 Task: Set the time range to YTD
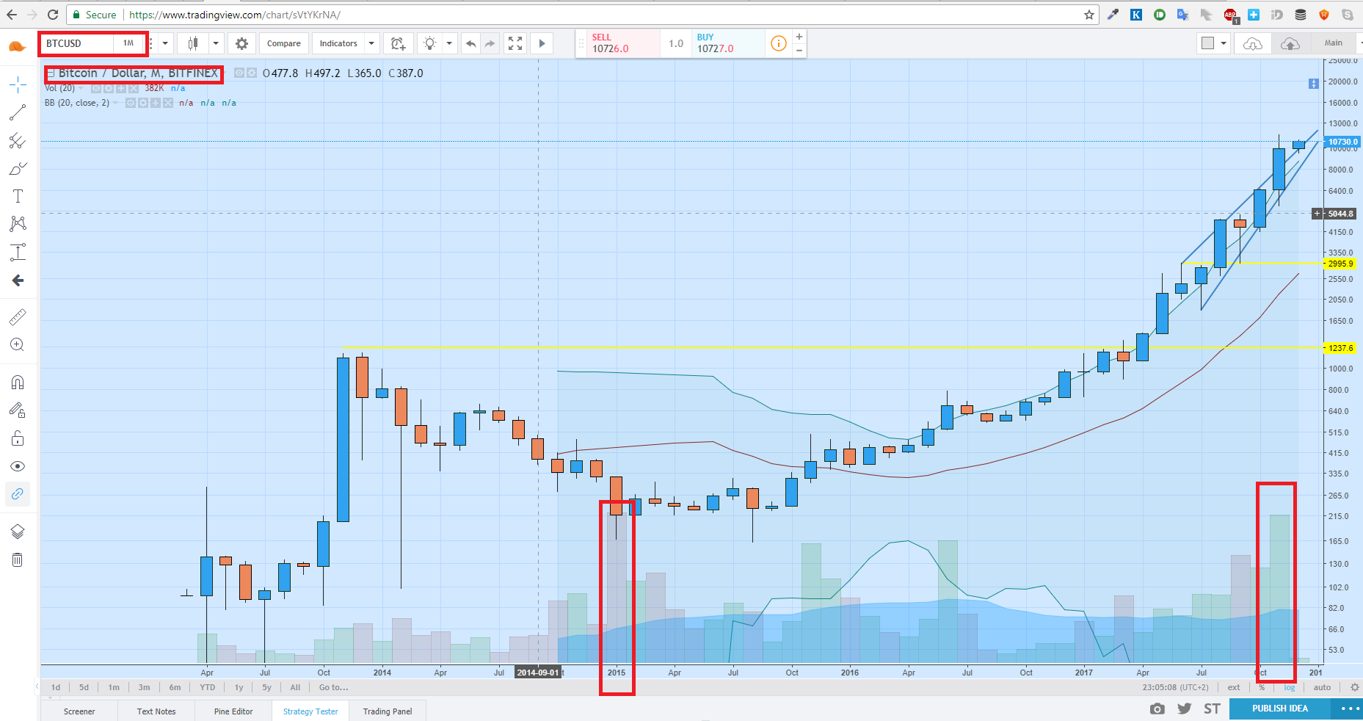coord(208,687)
